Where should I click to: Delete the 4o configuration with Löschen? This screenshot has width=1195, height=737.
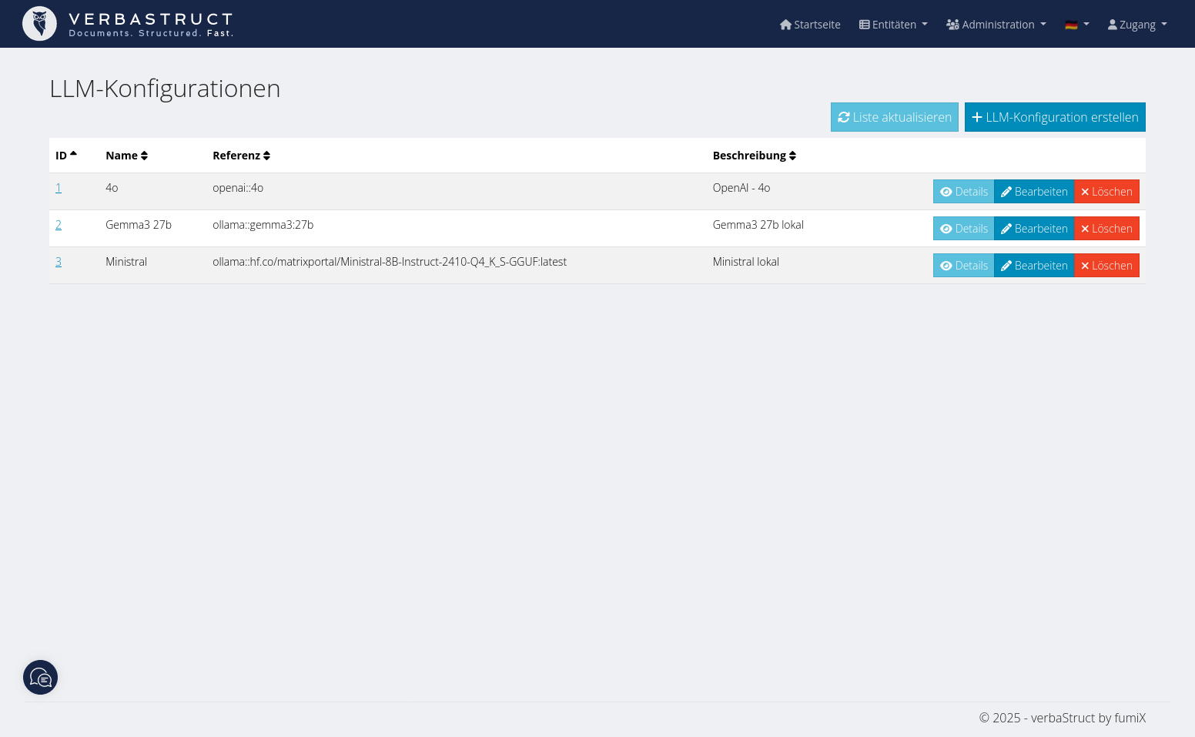1106,192
